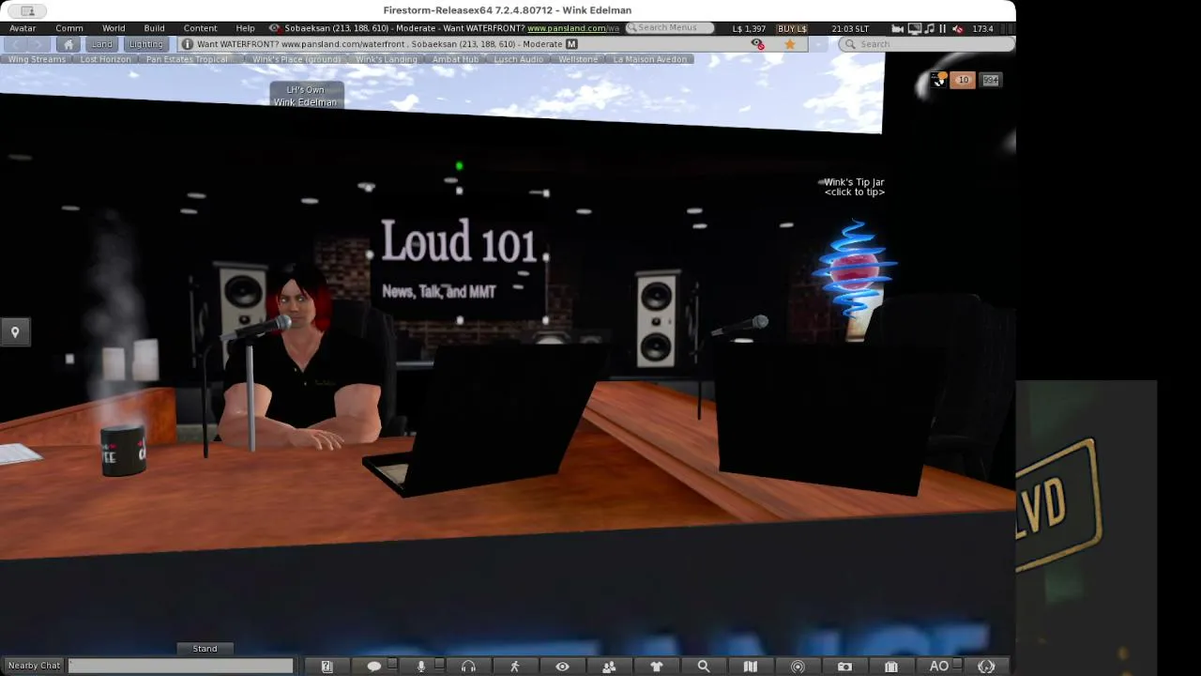Screen dimensions: 1201x676
Task: Click the BUY L$ button
Action: point(792,29)
